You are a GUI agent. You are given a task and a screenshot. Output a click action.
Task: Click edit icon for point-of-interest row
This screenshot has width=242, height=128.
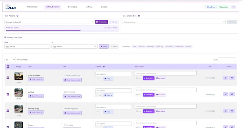[225, 78]
